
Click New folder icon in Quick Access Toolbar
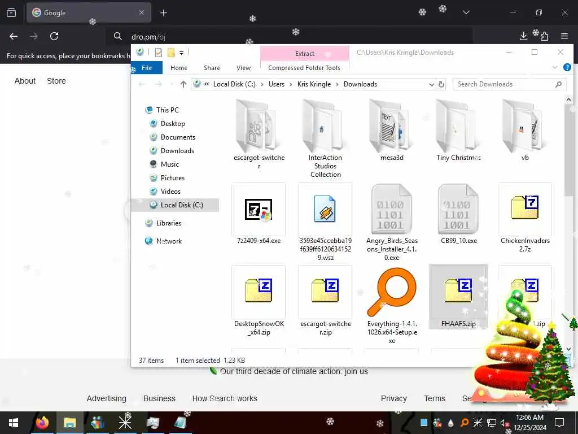[171, 53]
